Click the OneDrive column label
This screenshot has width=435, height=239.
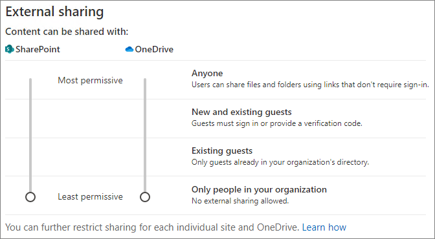(154, 49)
